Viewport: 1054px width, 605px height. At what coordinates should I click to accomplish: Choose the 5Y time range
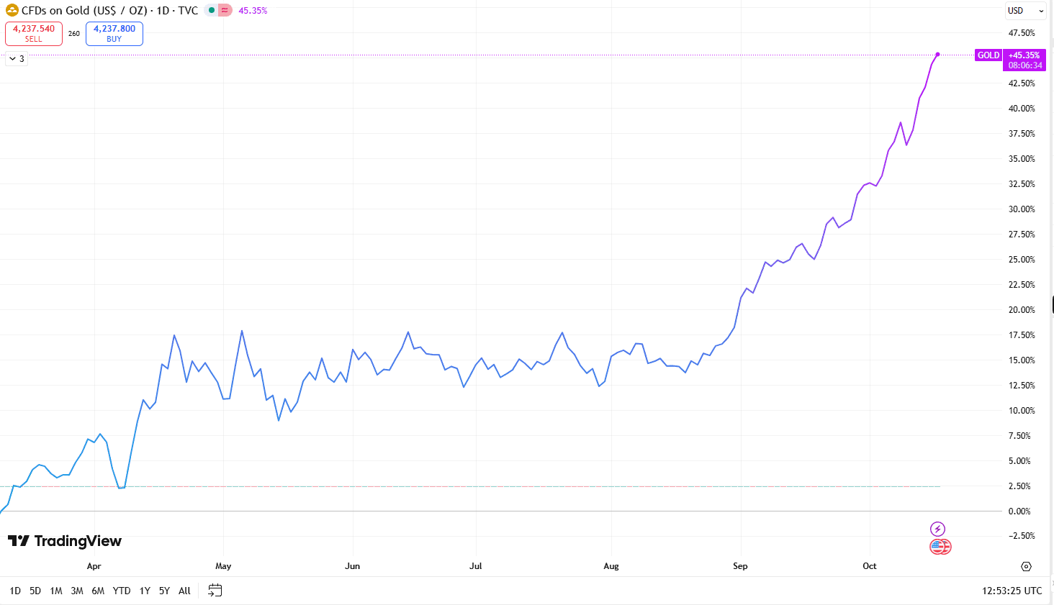[164, 591]
